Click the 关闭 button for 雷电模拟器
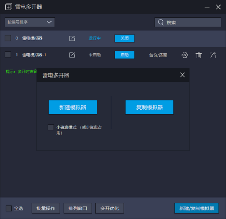The height and width of the screenshot is (219, 226). [x=125, y=38]
